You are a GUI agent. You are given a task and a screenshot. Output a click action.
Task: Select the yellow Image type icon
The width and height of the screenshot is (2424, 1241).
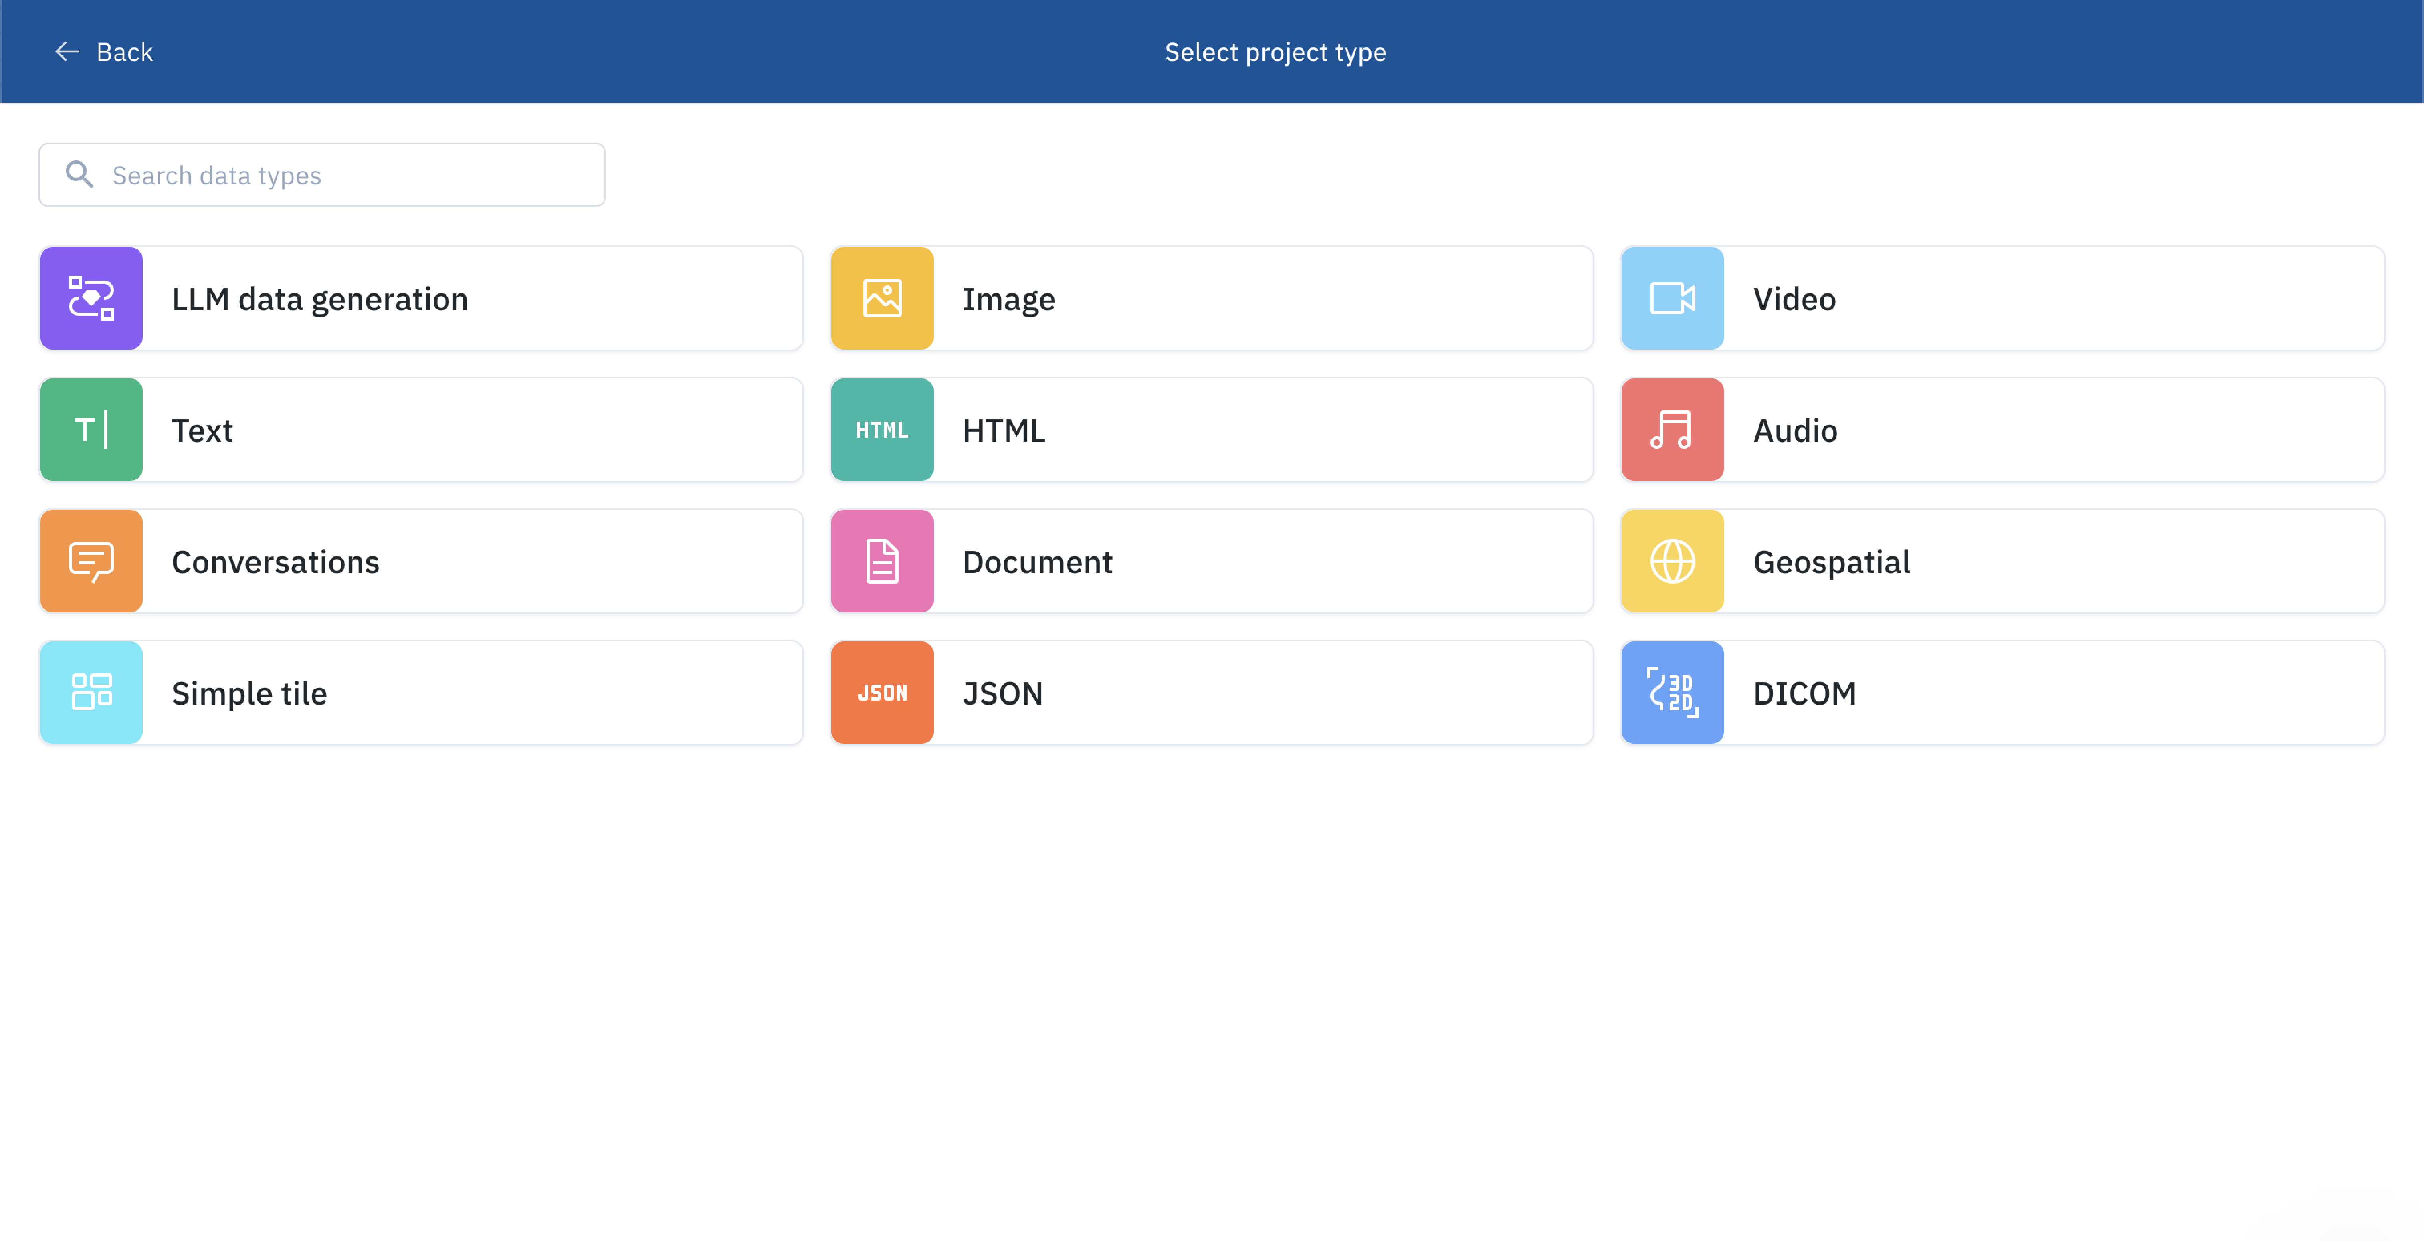[882, 298]
